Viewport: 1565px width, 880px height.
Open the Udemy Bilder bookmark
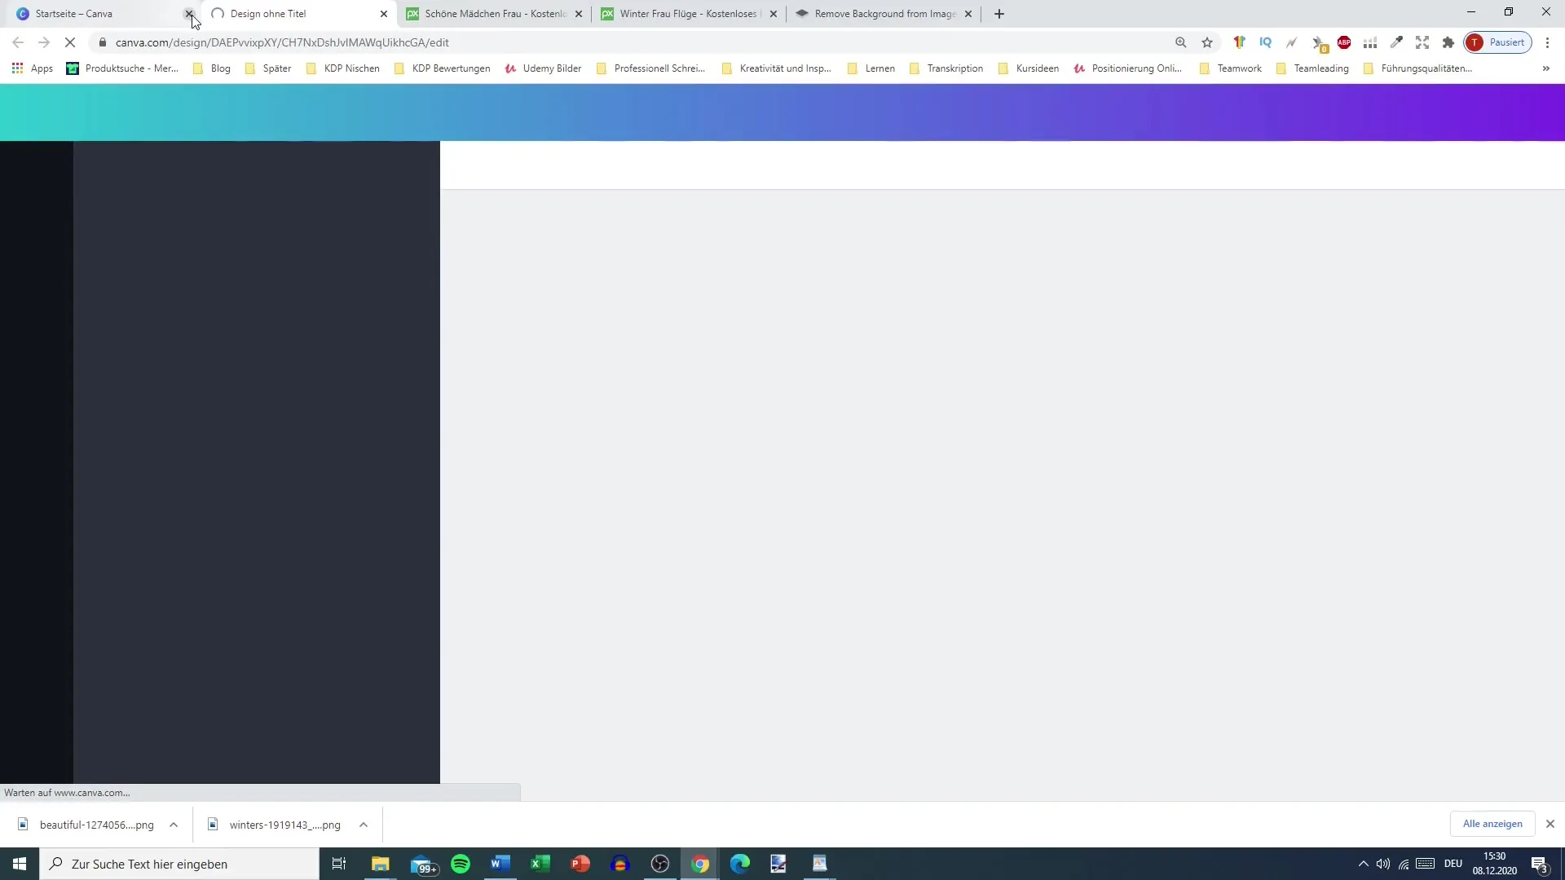(x=543, y=68)
